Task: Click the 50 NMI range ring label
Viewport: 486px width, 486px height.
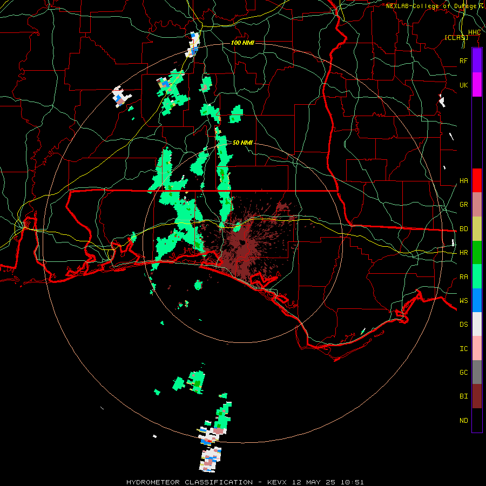Action: [x=242, y=143]
